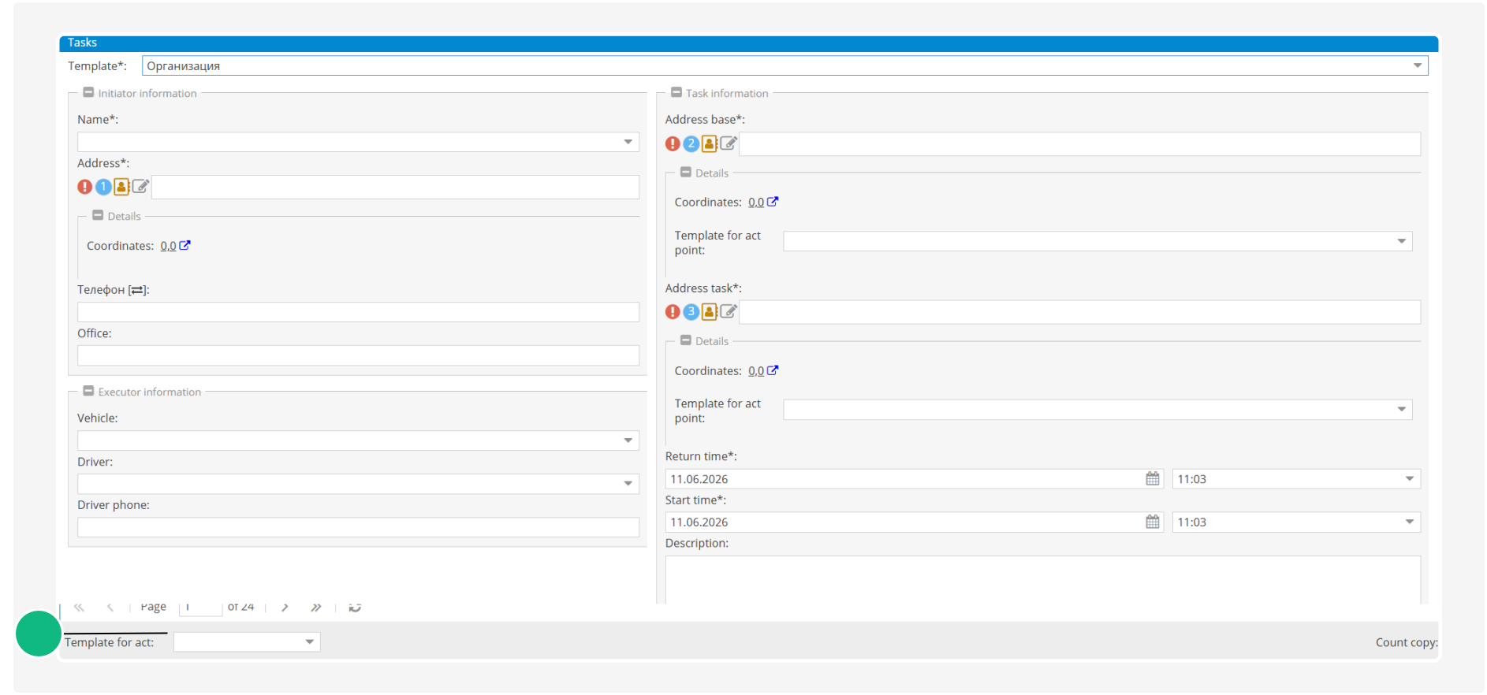Collapse the Task information section

click(x=676, y=92)
